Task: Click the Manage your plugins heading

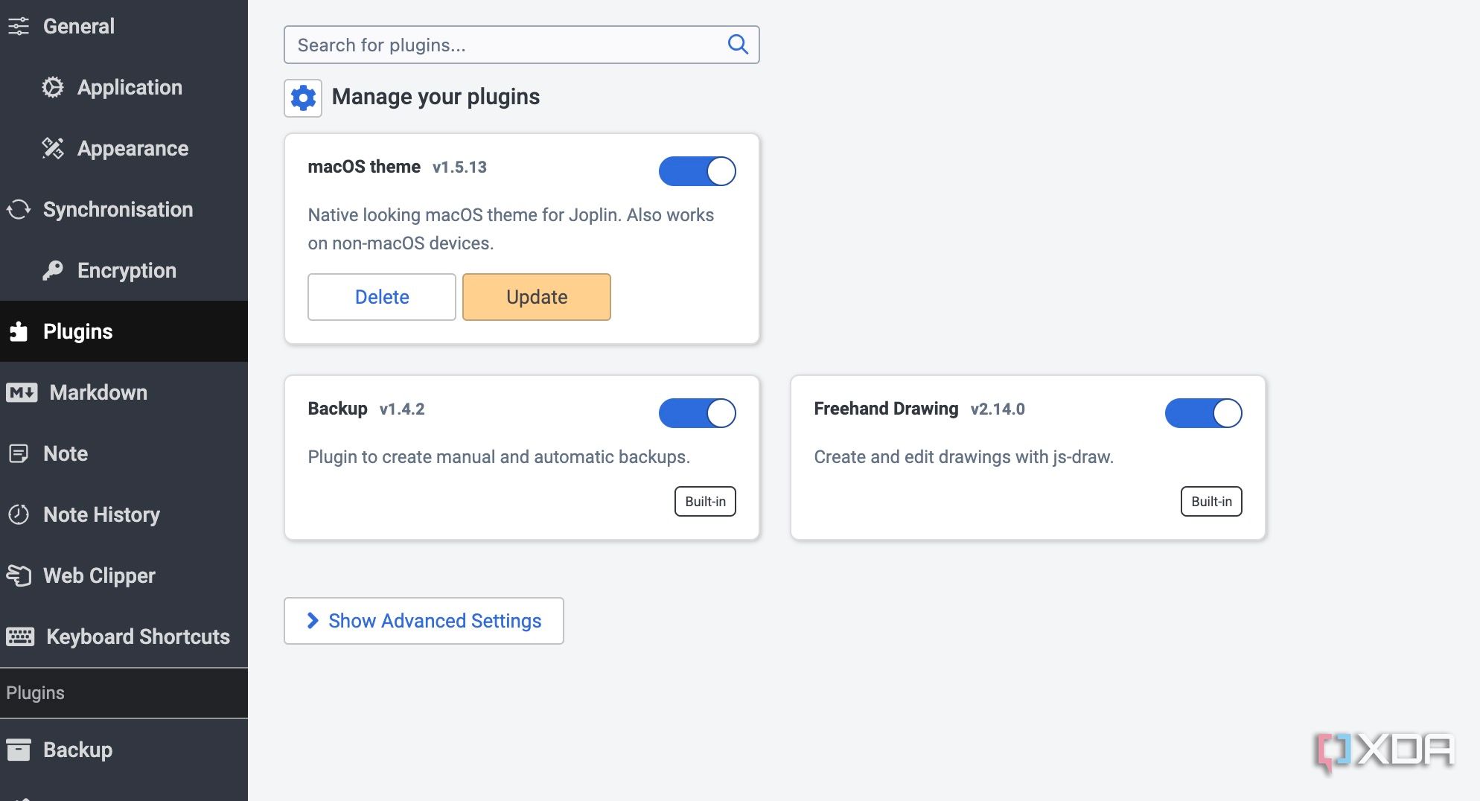Action: tap(436, 97)
